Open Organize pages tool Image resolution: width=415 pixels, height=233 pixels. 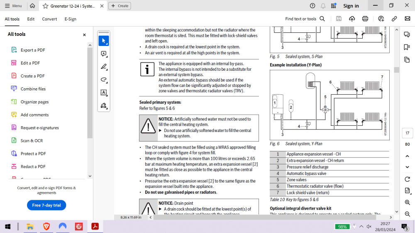34,101
